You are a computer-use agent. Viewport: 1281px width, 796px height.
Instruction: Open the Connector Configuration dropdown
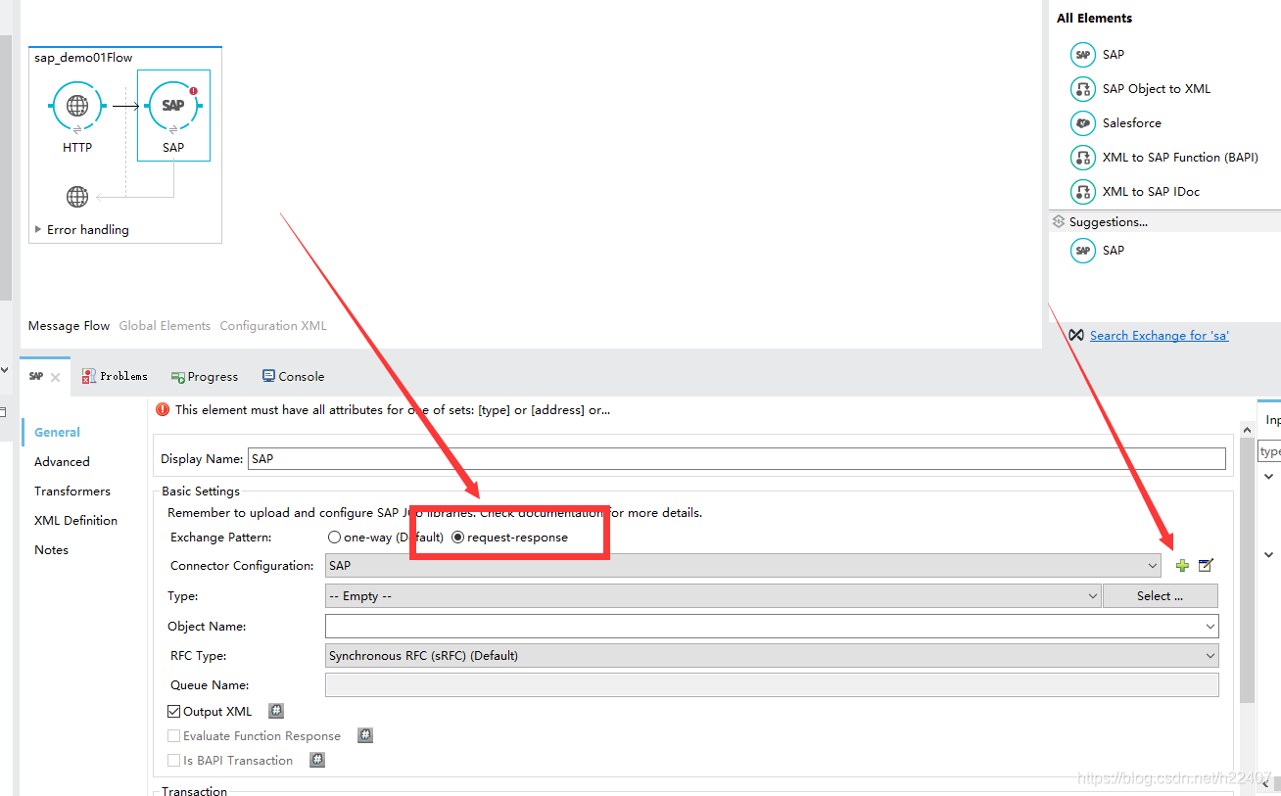coord(744,566)
